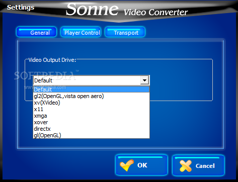
Task: Open the Player Control tab
Action: coord(81,32)
